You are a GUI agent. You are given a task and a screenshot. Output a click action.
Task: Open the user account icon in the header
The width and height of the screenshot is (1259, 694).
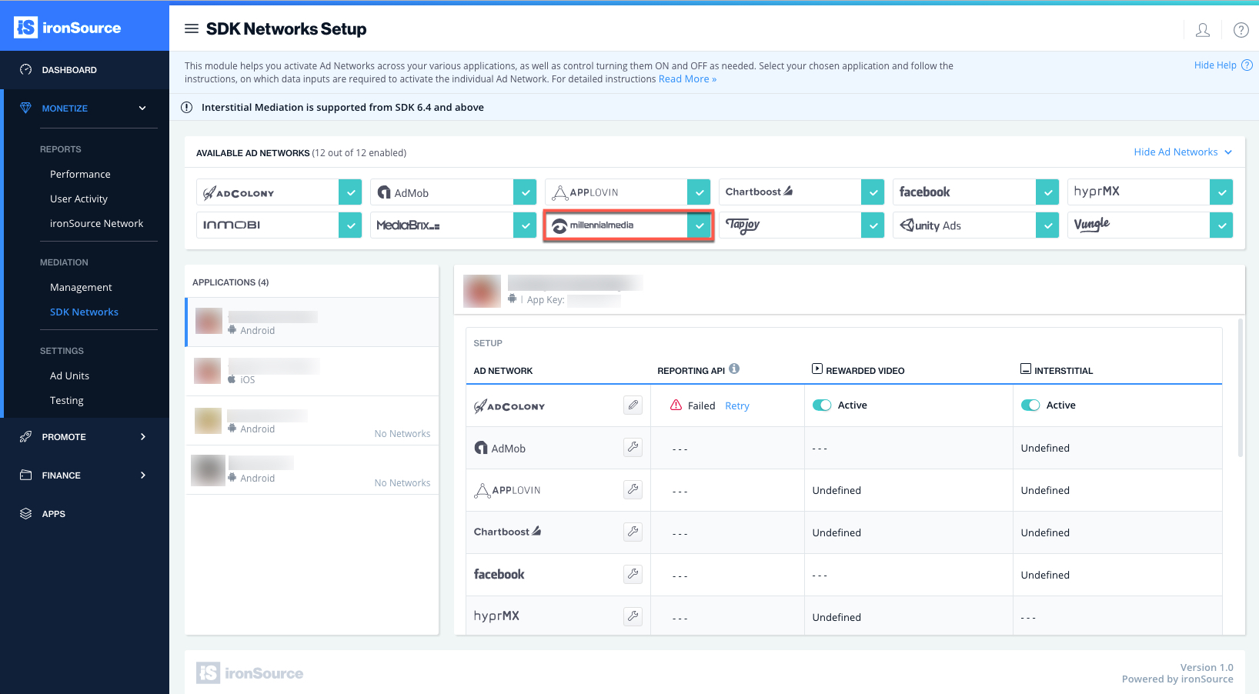click(1202, 30)
